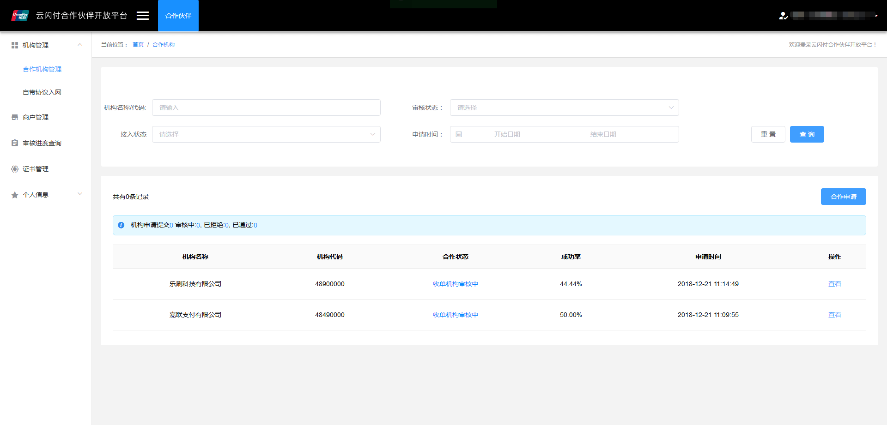Image resolution: width=887 pixels, height=425 pixels.
Task: View details (查看) for 嘉联支付有限公司
Action: tap(835, 315)
